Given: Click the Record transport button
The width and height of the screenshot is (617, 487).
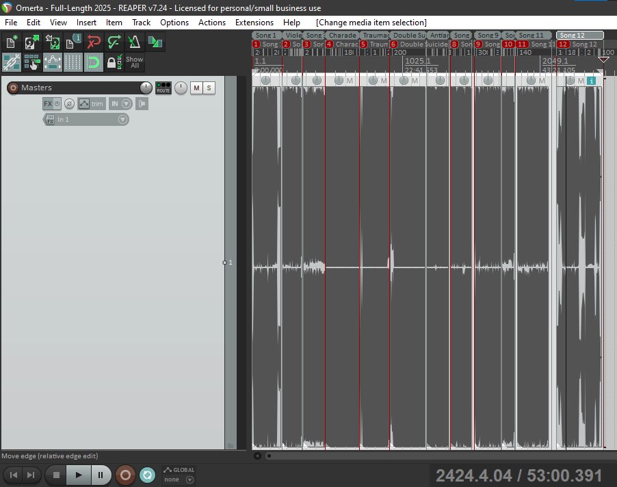Looking at the screenshot, I should (x=125, y=475).
